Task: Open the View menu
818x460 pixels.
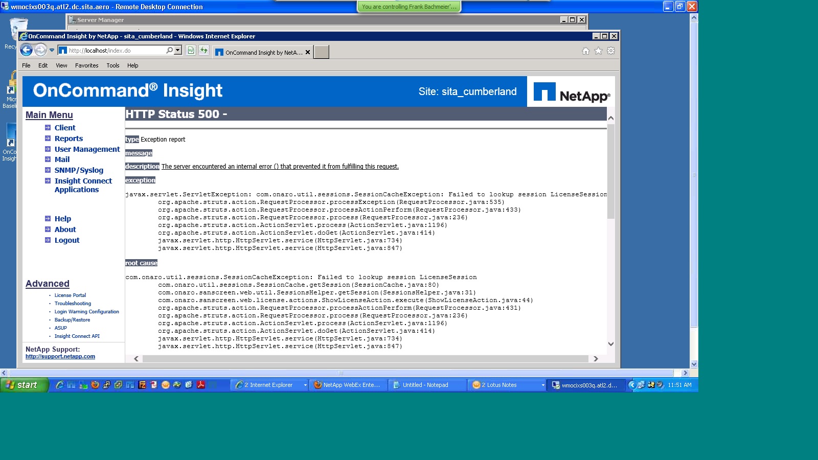Action: (61, 65)
